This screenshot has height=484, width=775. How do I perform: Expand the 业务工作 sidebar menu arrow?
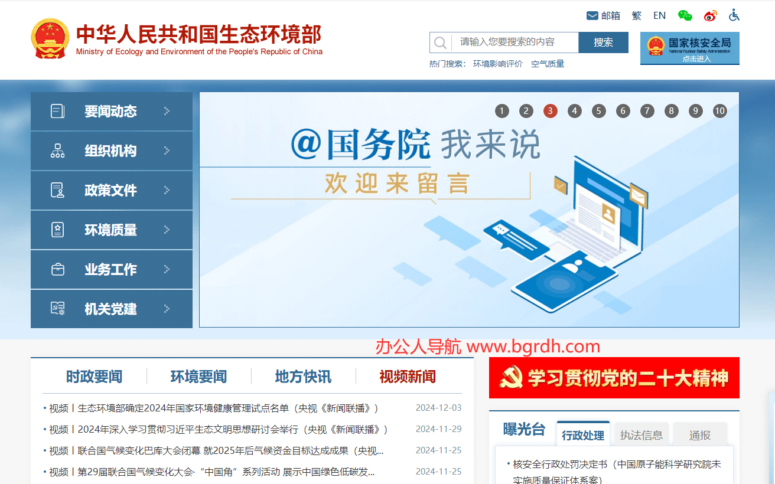click(167, 269)
